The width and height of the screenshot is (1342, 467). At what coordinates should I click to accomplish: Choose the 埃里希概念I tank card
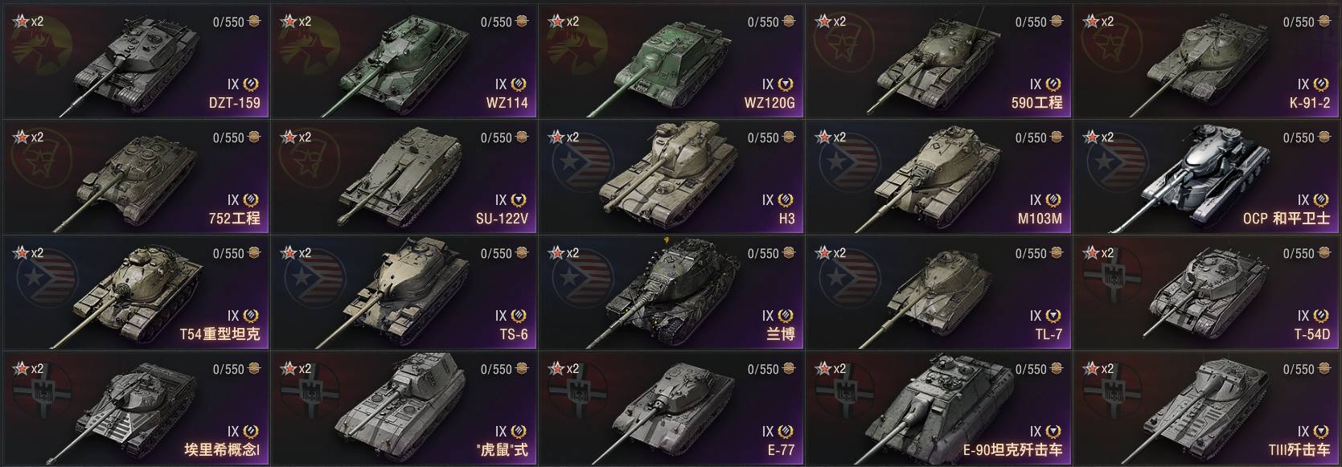(x=136, y=408)
